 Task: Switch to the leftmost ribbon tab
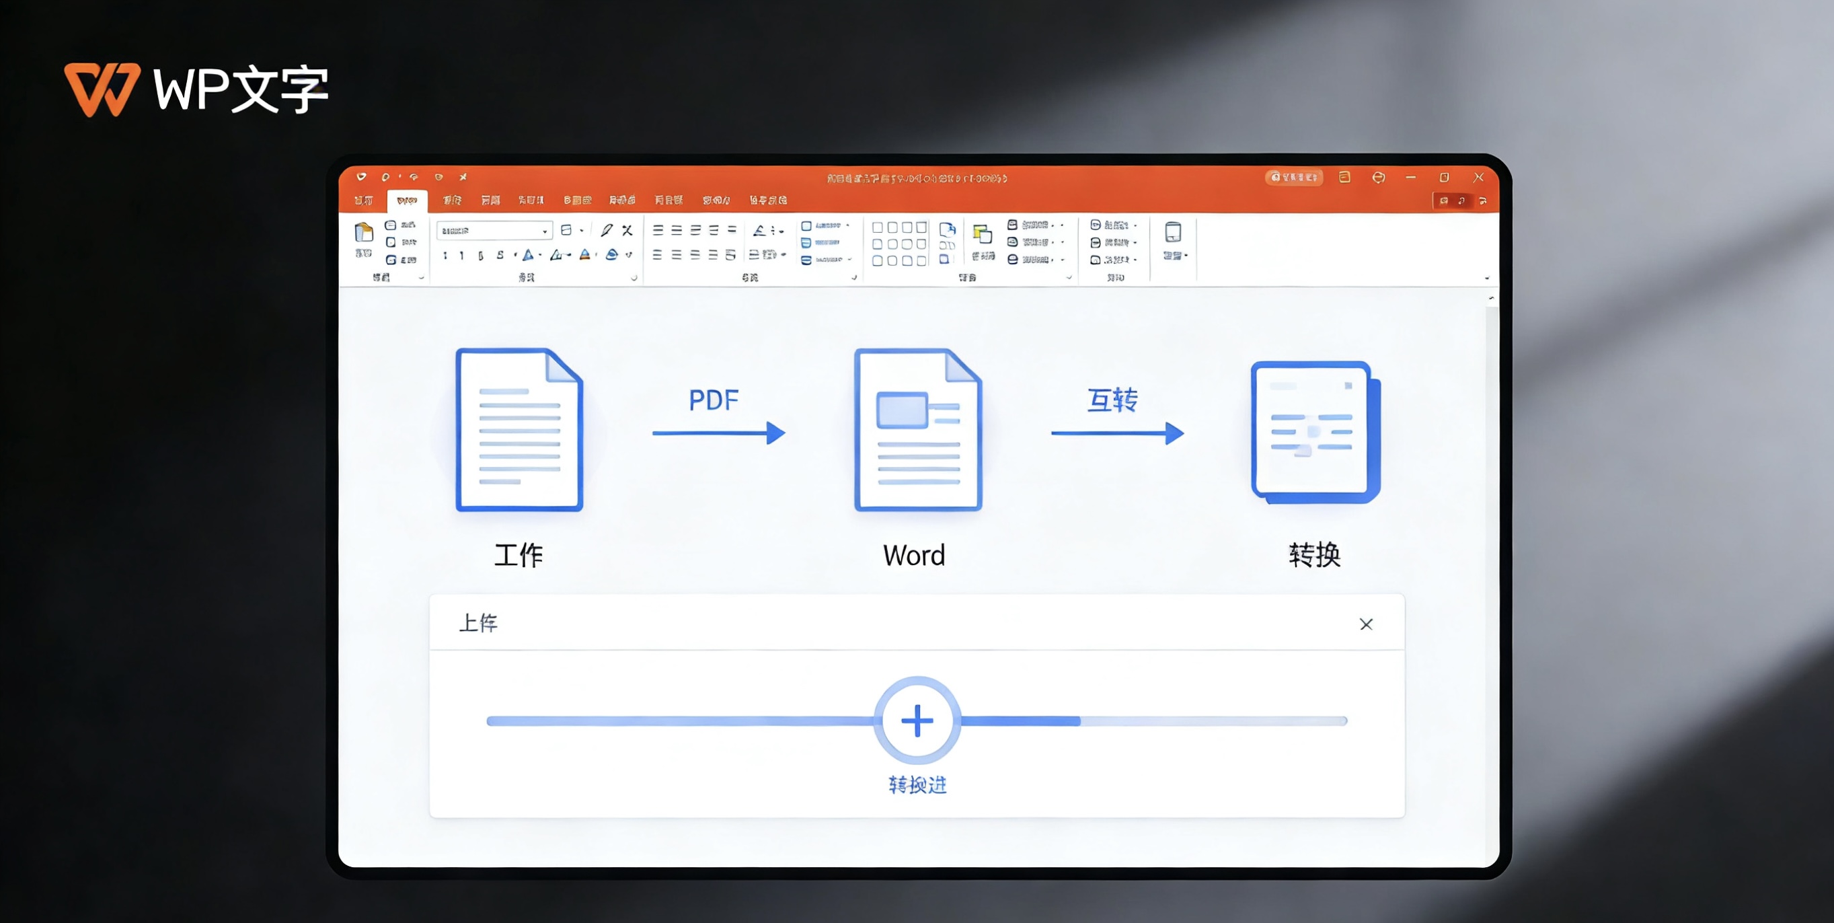click(x=363, y=200)
